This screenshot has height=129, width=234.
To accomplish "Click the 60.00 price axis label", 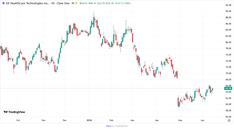I will [228, 104].
